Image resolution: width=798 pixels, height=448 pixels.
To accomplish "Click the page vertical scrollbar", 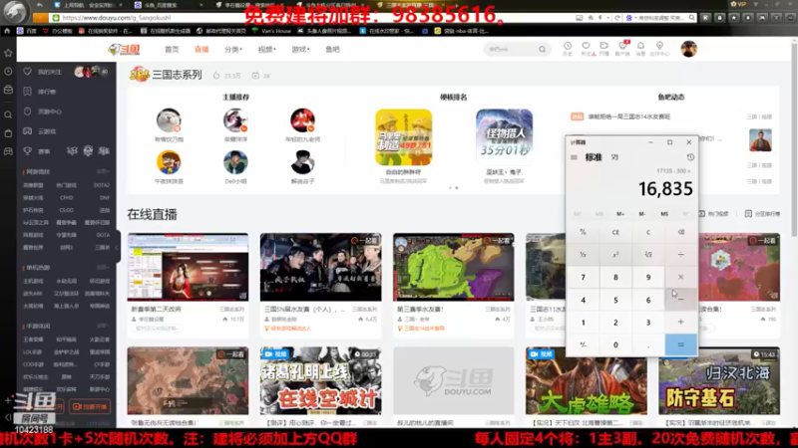I will pos(793,137).
